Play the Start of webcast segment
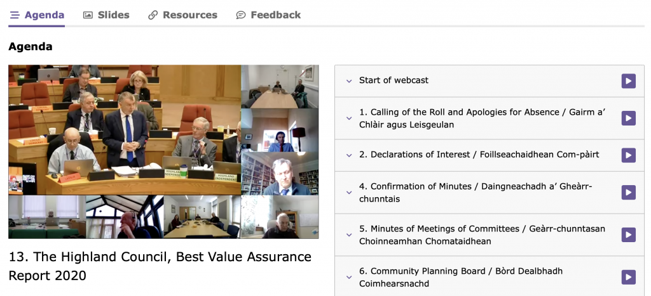Image resolution: width=651 pixels, height=296 pixels. coord(628,80)
